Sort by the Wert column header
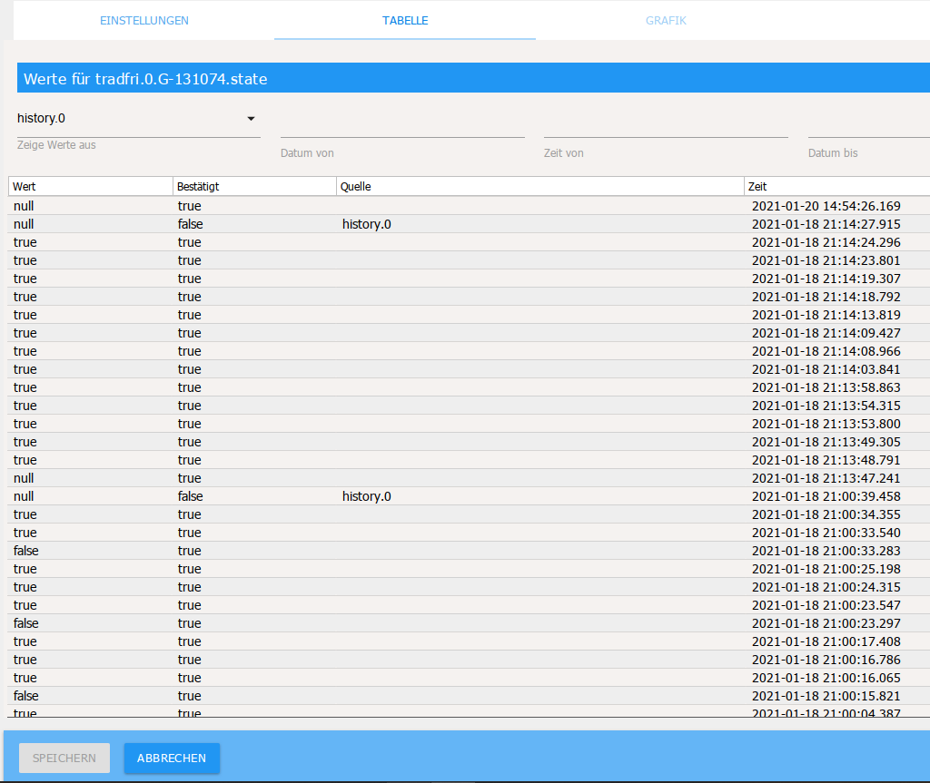The height and width of the screenshot is (783, 930). 90,186
